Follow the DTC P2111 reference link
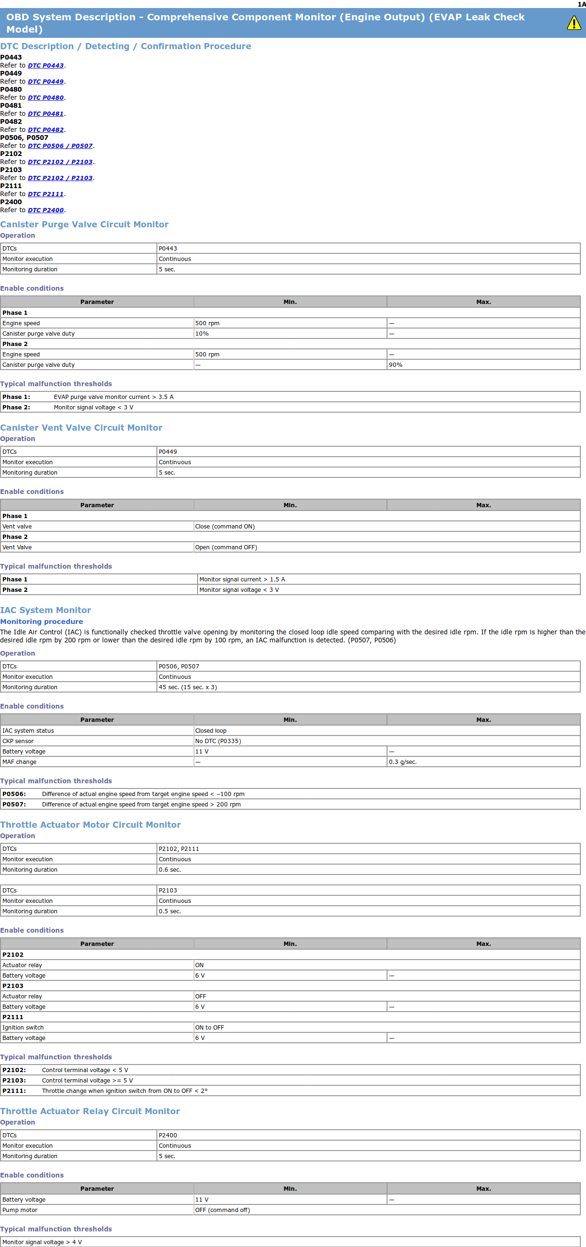 click(45, 194)
